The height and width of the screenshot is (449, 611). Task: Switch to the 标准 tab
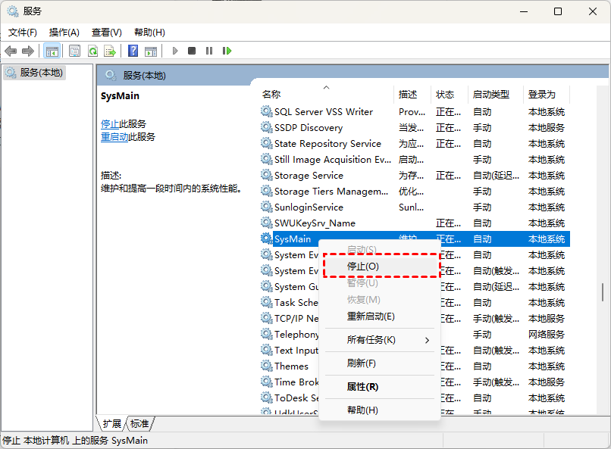139,423
